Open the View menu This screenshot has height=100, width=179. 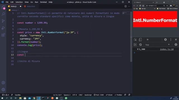click(x=27, y=2)
